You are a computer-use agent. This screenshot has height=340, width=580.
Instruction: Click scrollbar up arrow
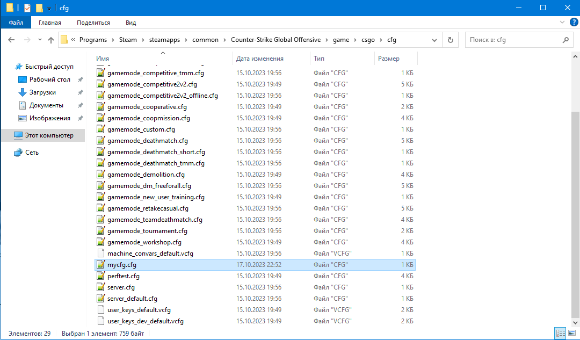point(575,57)
